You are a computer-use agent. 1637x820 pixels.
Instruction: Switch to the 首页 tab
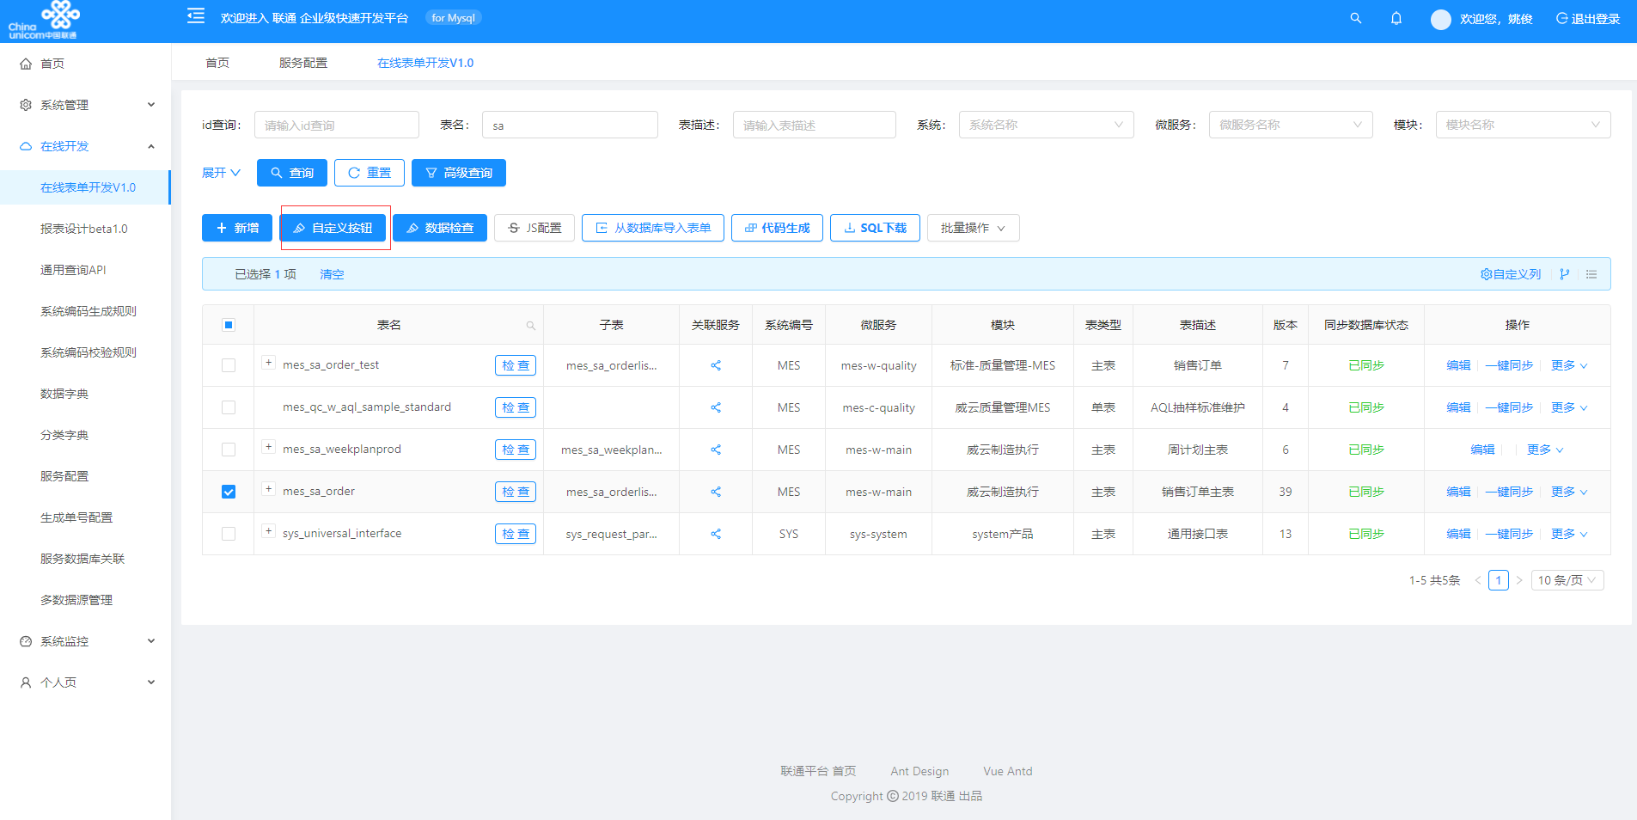217,63
